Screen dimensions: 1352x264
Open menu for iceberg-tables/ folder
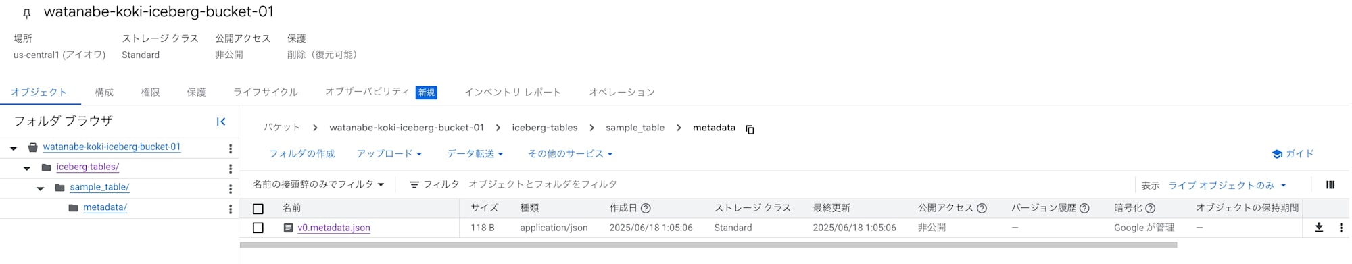[230, 169]
